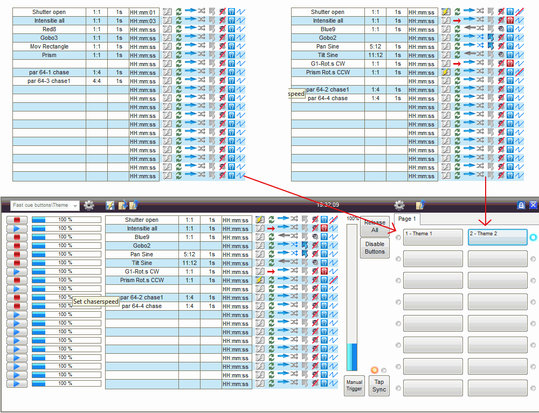Viewport: 539px width, 413px height.
Task: Click the lightning icon in the bottom Shutter open row
Action: 260,219
